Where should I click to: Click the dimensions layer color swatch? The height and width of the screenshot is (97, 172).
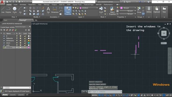tap(29, 41)
